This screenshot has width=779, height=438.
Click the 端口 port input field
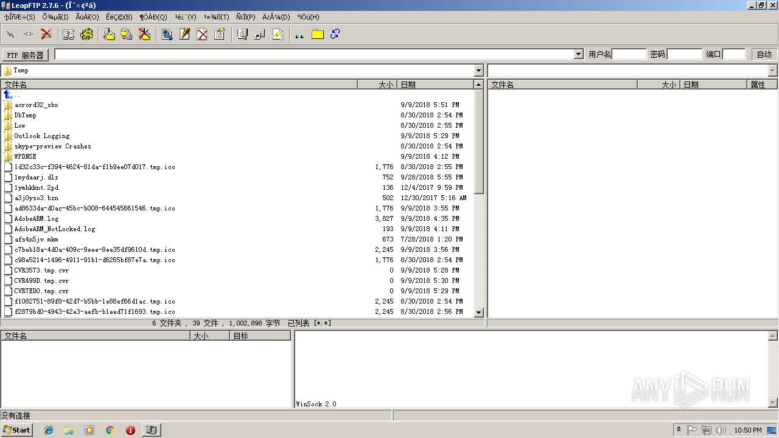[x=734, y=54]
